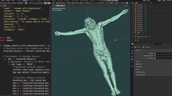This screenshot has height=96, width=172.
Task: Toggle the viewport overlays icon
Action: point(127,3)
